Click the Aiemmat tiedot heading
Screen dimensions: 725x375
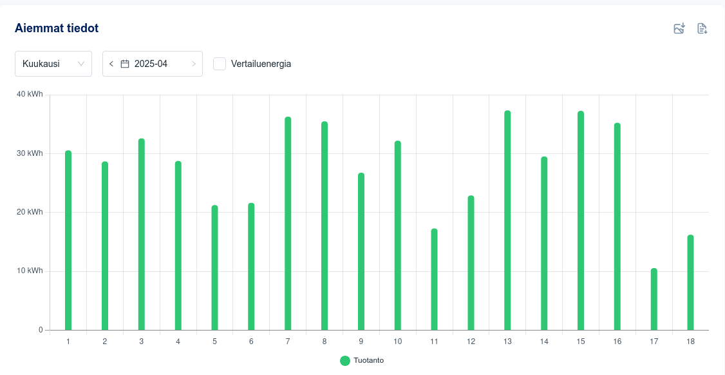point(57,28)
